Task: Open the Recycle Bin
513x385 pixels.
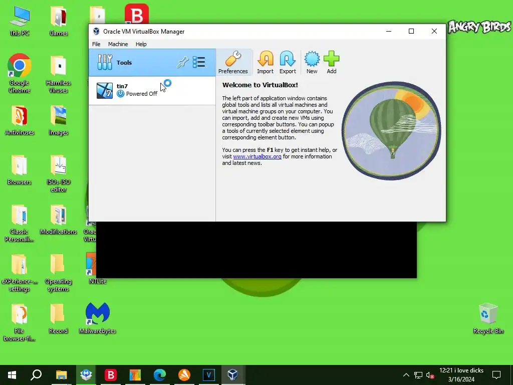Action: point(488,318)
